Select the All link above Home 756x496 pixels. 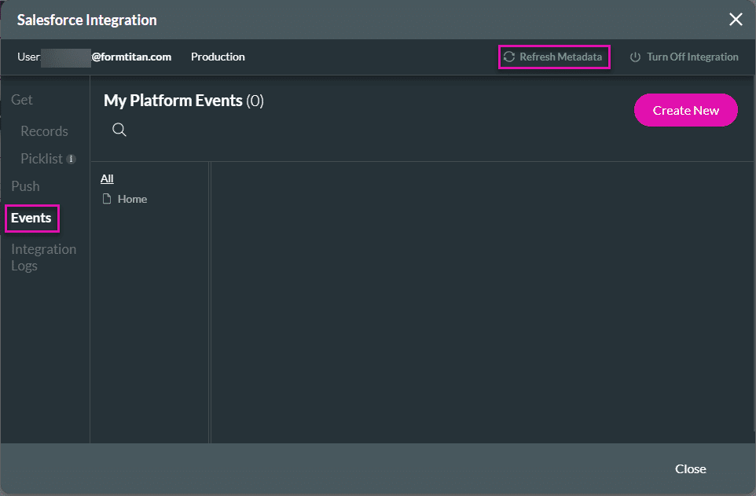(x=106, y=178)
